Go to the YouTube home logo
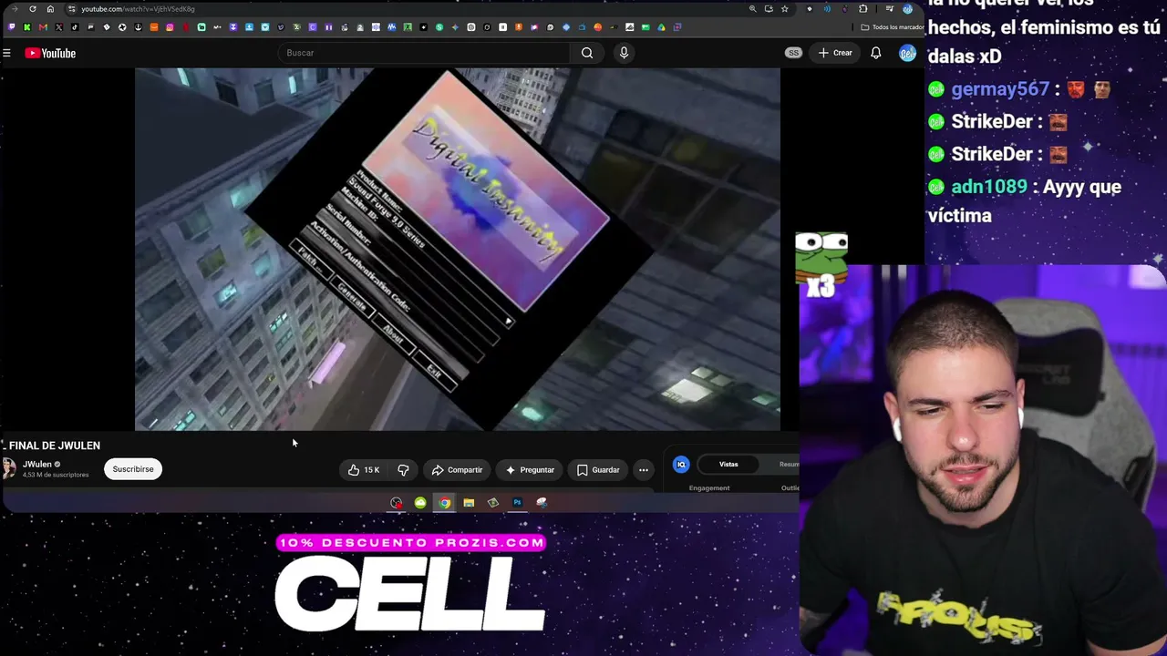 tap(50, 53)
